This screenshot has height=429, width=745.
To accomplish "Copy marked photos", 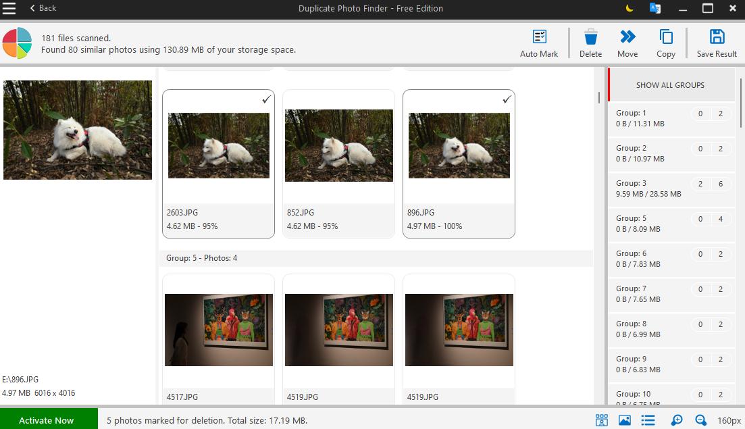I will pyautogui.click(x=666, y=44).
